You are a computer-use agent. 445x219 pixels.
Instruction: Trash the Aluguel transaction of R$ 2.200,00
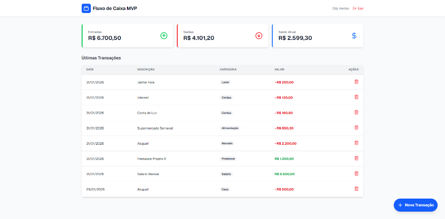356,143
